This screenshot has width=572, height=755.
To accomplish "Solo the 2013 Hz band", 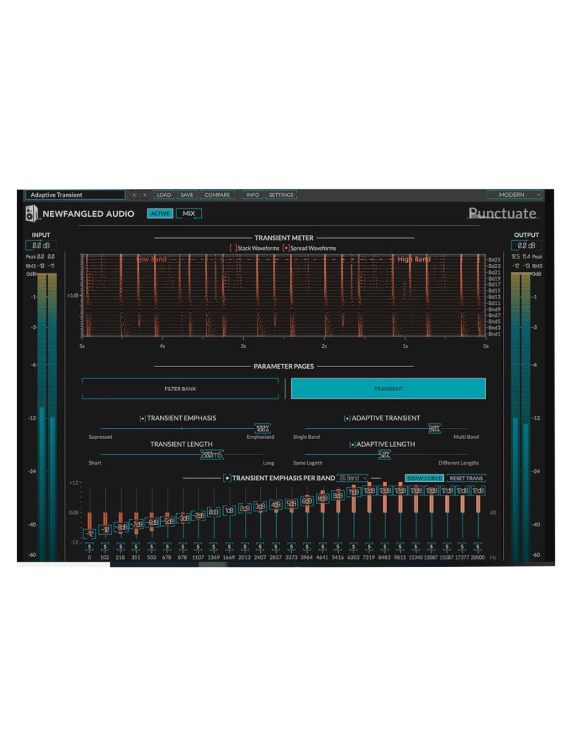I will tap(244, 547).
